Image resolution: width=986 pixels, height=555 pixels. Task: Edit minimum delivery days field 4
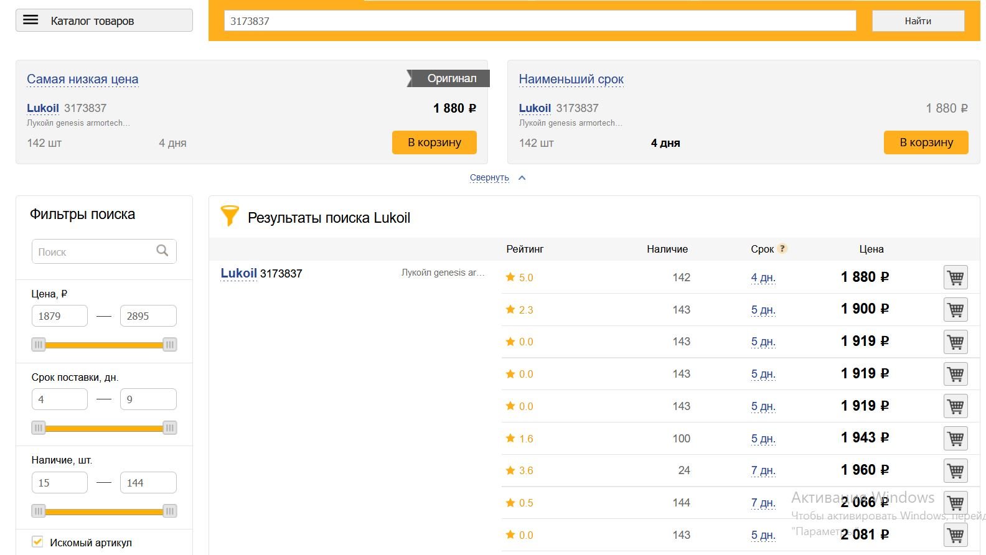tap(60, 399)
